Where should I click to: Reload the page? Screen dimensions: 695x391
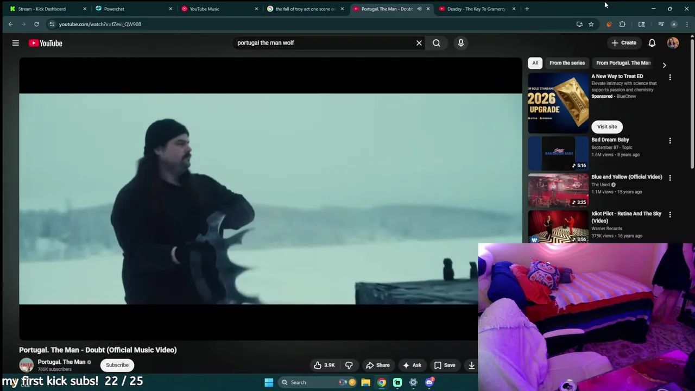(36, 24)
